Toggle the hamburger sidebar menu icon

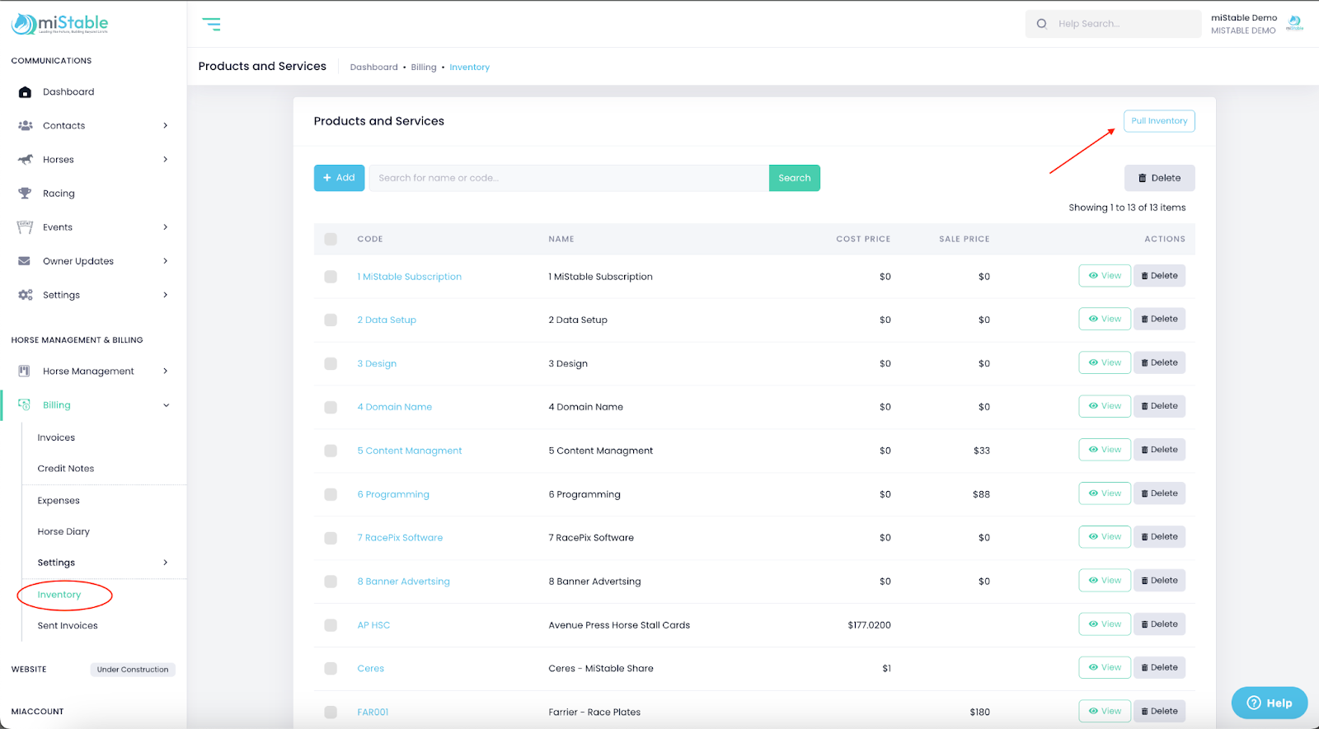pyautogui.click(x=212, y=24)
